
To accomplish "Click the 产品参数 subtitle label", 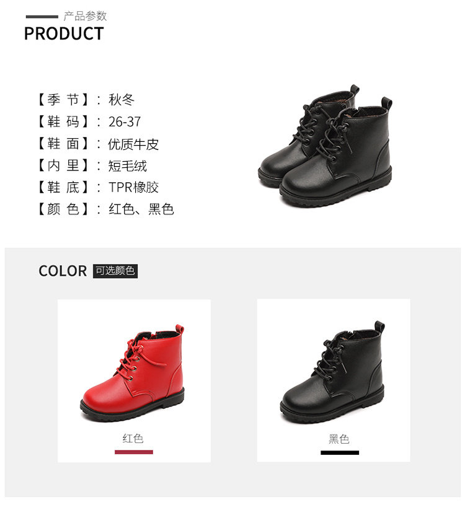I will pyautogui.click(x=86, y=16).
